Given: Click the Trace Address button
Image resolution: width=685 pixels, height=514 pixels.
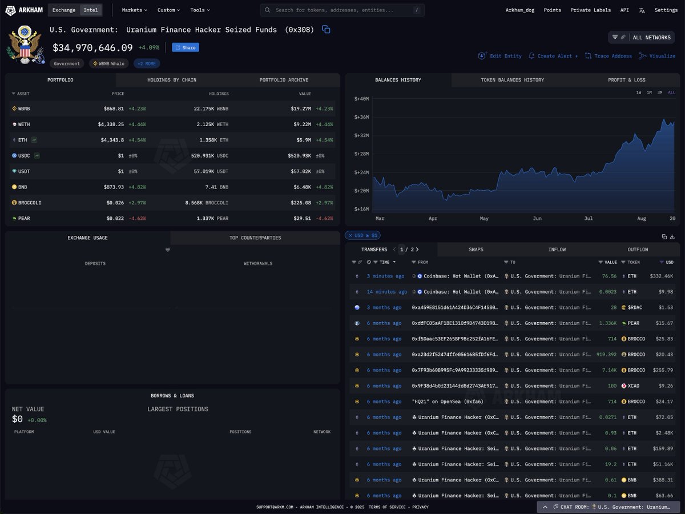Looking at the screenshot, I should pyautogui.click(x=609, y=56).
